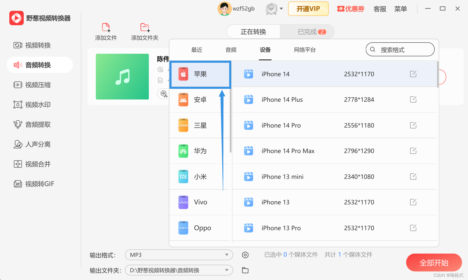Select 视频合并 in sidebar
The height and width of the screenshot is (280, 468).
click(40, 164)
